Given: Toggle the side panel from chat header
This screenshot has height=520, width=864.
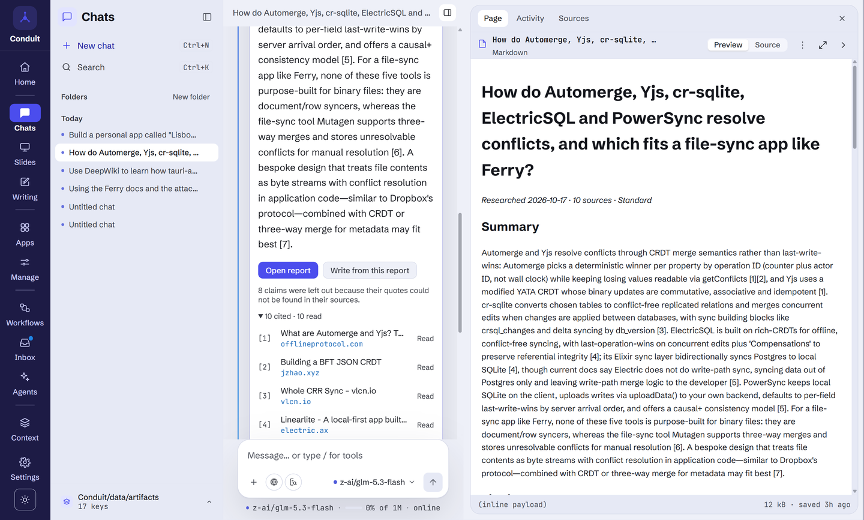Looking at the screenshot, I should 447,13.
